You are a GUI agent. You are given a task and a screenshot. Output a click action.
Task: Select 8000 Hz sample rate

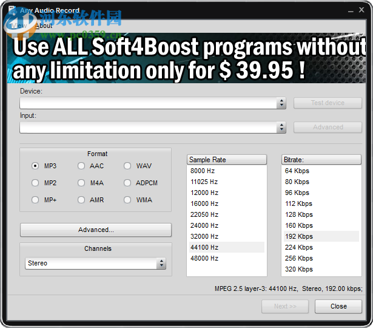(x=227, y=171)
